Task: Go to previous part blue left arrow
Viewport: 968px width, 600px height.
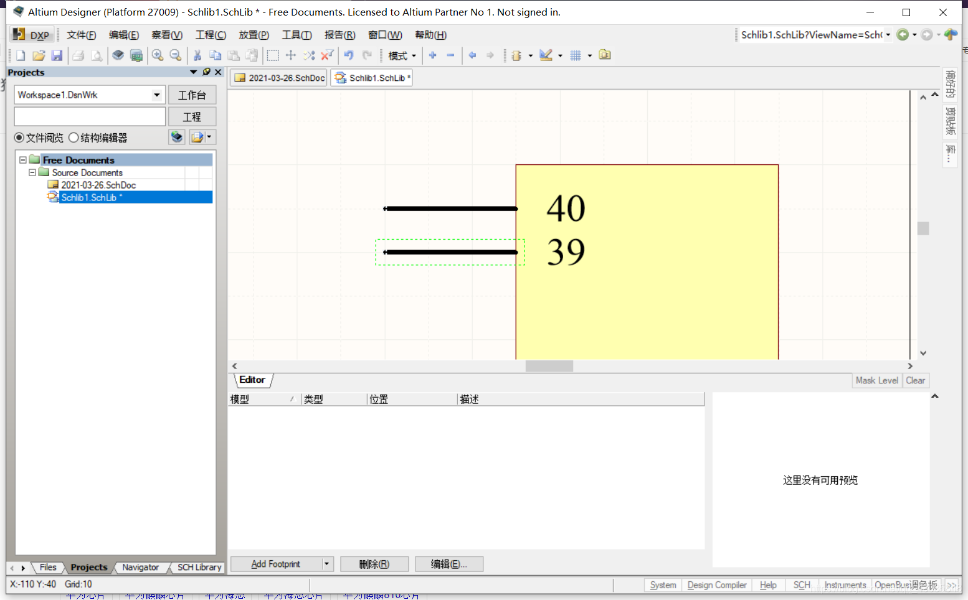Action: coord(472,55)
